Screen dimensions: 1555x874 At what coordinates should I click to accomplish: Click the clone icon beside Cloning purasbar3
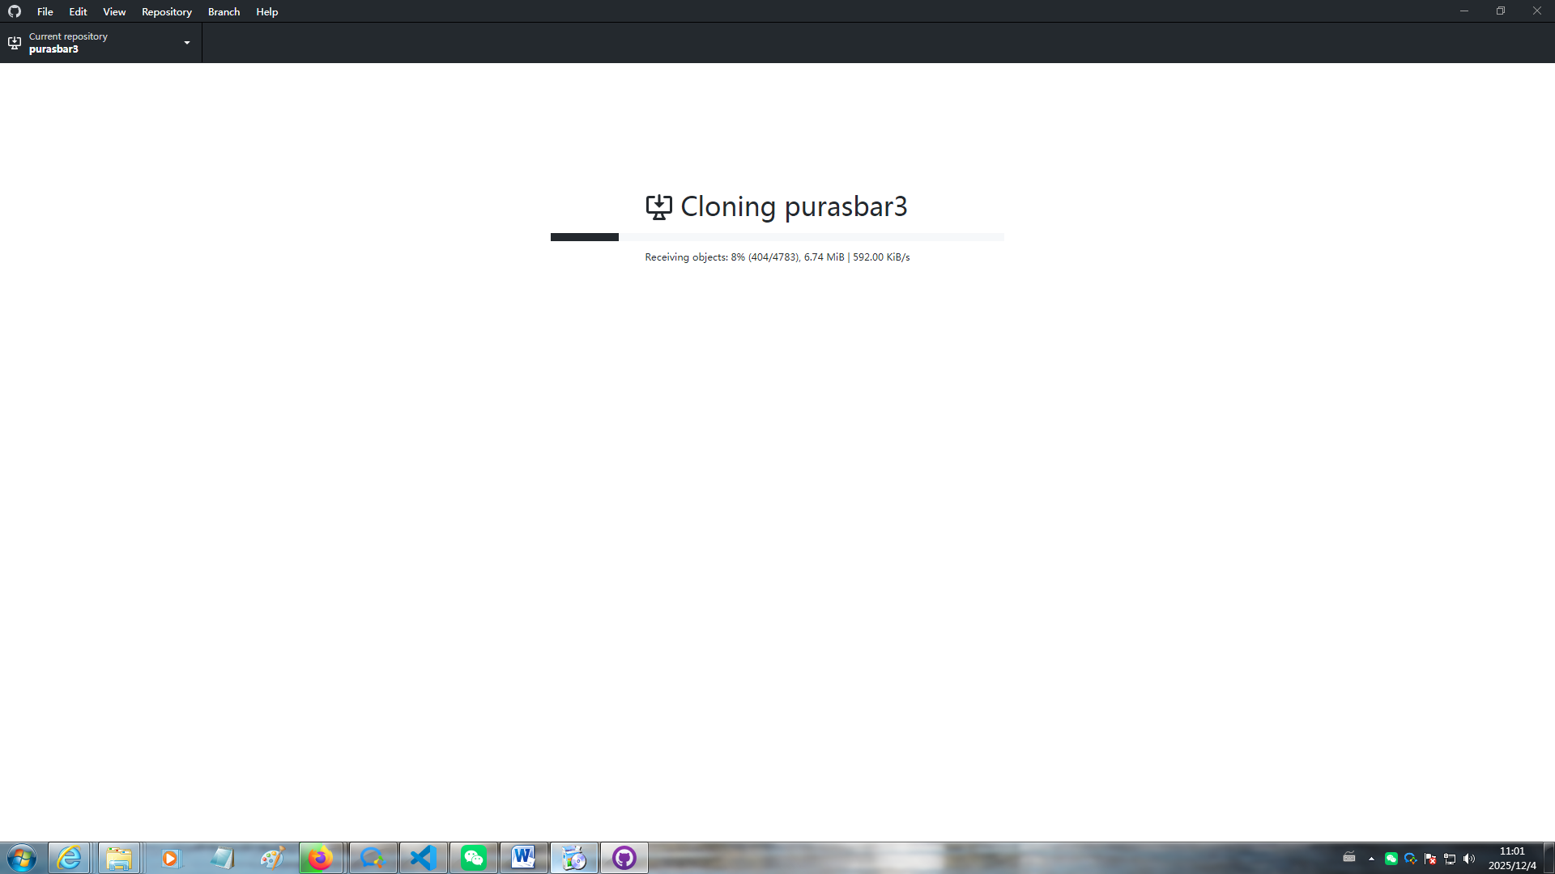pos(658,207)
